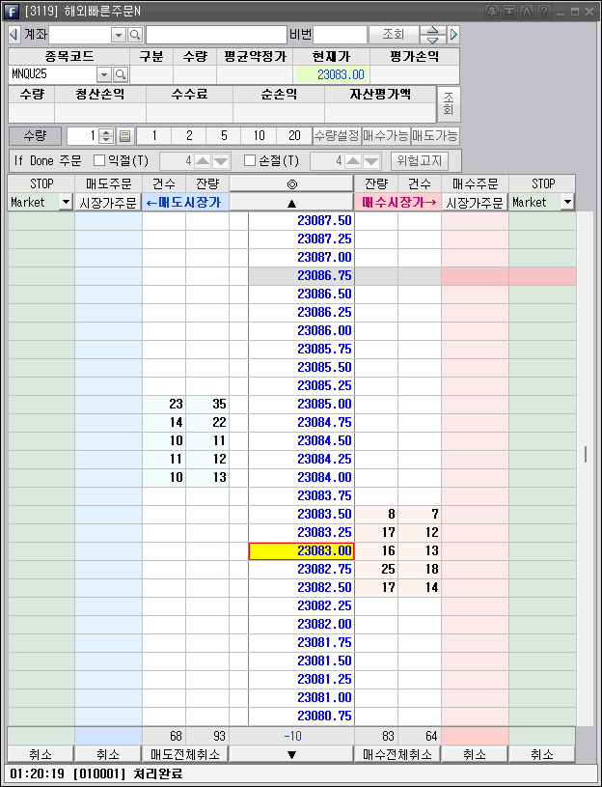
Task: Open the left STOP Market dropdown
Action: click(x=66, y=203)
